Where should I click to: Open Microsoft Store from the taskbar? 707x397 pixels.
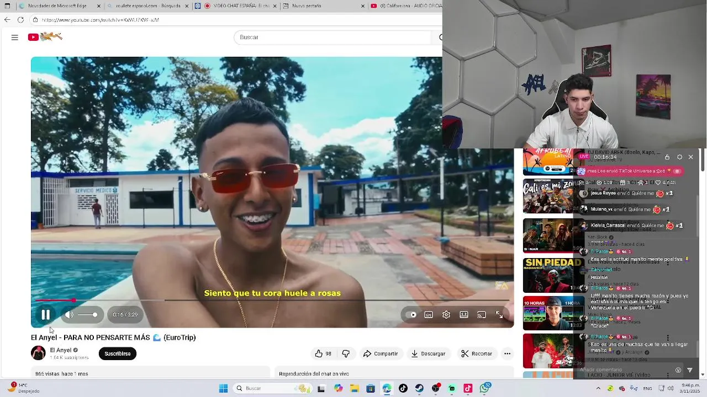(371, 388)
